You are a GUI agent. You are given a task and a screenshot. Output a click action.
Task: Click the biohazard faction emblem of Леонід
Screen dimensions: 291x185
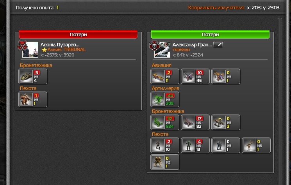[22, 46]
